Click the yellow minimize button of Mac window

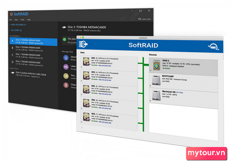[x=80, y=37]
